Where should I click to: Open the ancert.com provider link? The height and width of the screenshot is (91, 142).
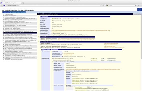pos(109,46)
